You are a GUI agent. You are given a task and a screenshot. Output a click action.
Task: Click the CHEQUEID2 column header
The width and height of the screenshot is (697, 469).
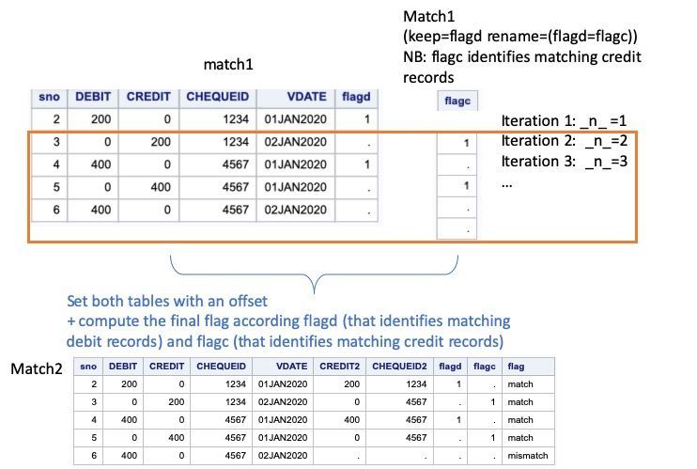[396, 366]
